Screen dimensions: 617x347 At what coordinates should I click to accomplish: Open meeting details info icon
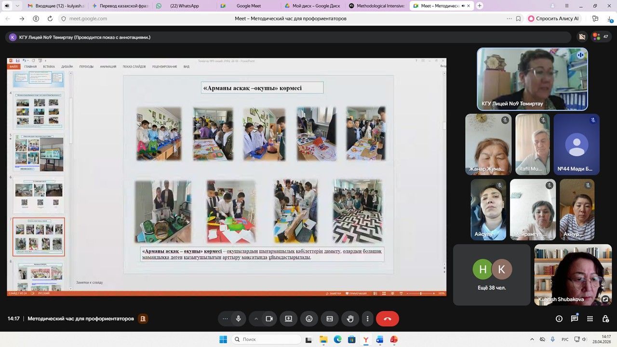[559, 319]
